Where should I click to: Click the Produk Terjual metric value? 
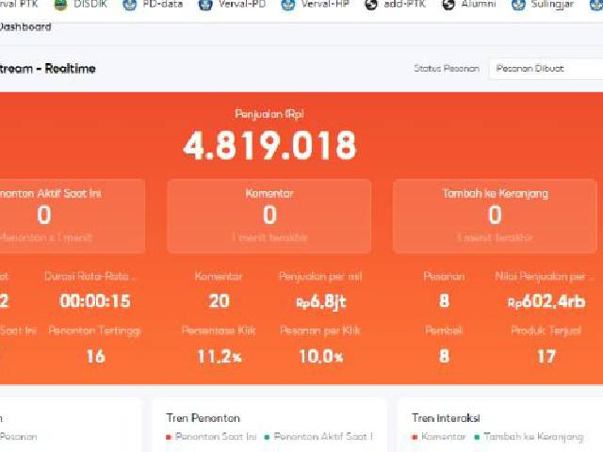click(546, 356)
